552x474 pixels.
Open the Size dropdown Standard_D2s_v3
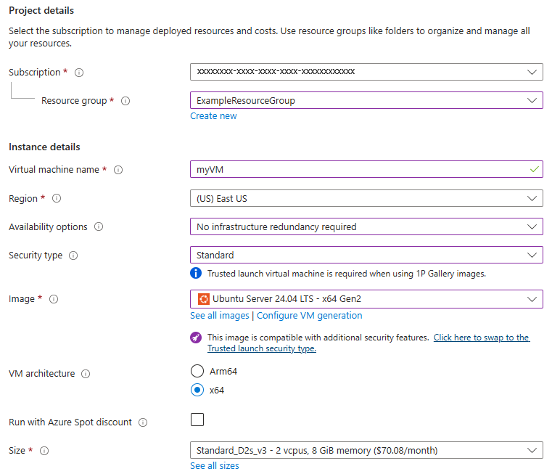pyautogui.click(x=366, y=450)
